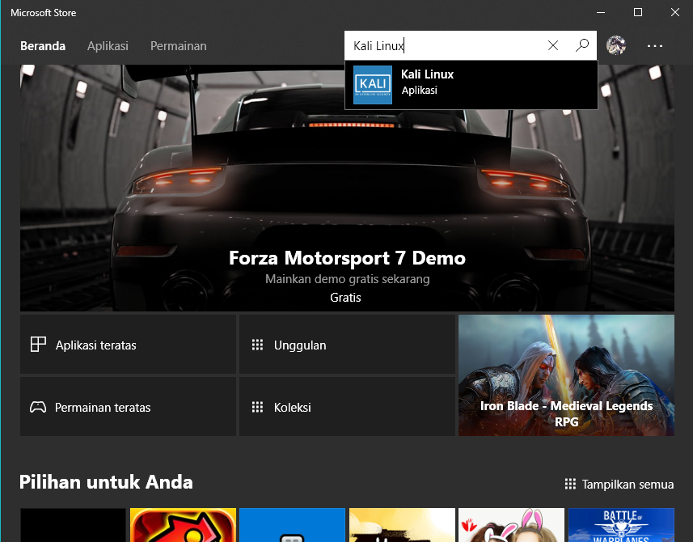Open Unggulan tile
This screenshot has height=542, width=693.
[347, 345]
